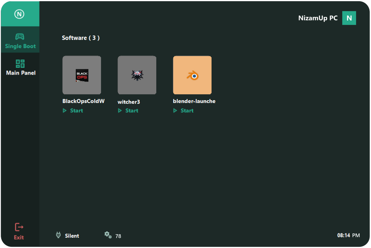Click the 08:14 PM clock

click(348, 235)
